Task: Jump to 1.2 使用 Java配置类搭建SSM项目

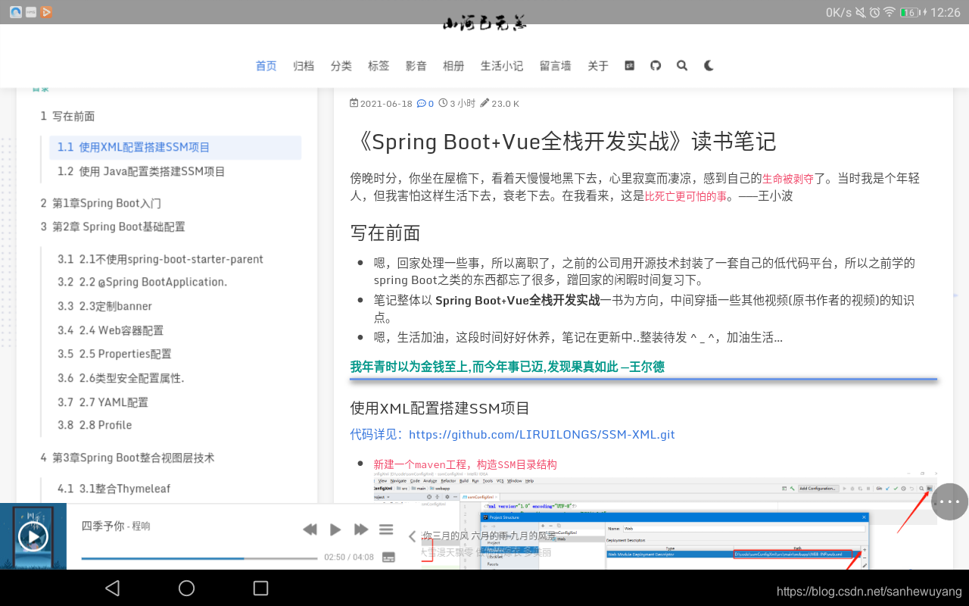Action: (142, 171)
